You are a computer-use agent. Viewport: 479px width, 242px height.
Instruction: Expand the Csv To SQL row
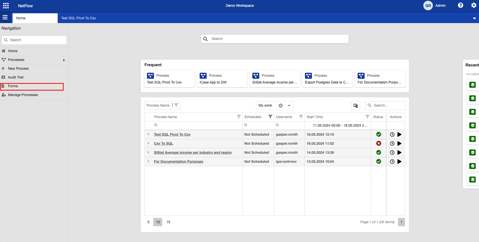(148, 143)
